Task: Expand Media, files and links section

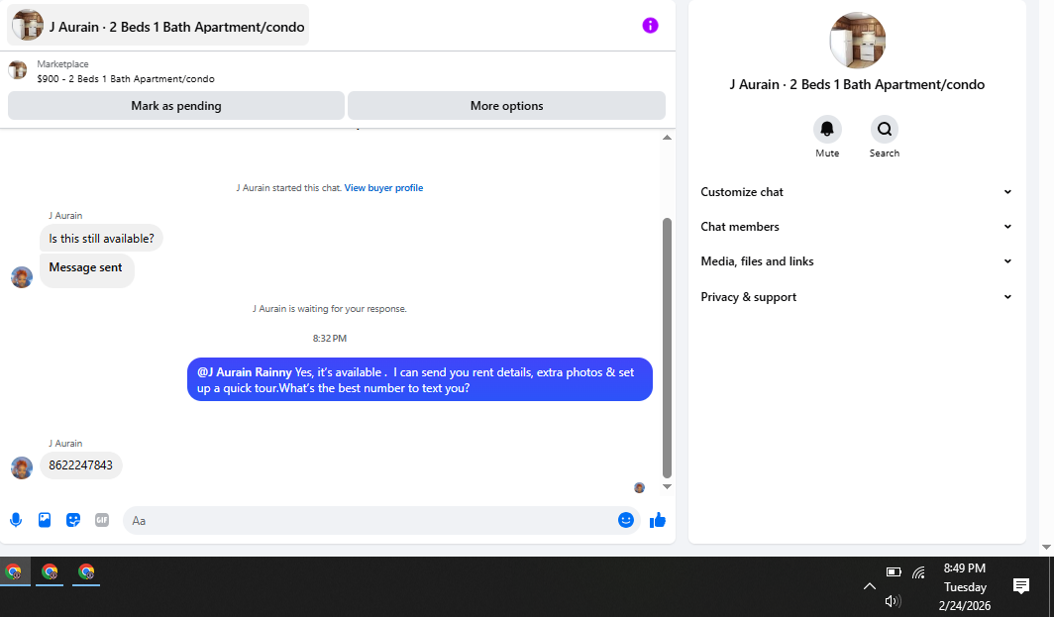Action: 856,261
